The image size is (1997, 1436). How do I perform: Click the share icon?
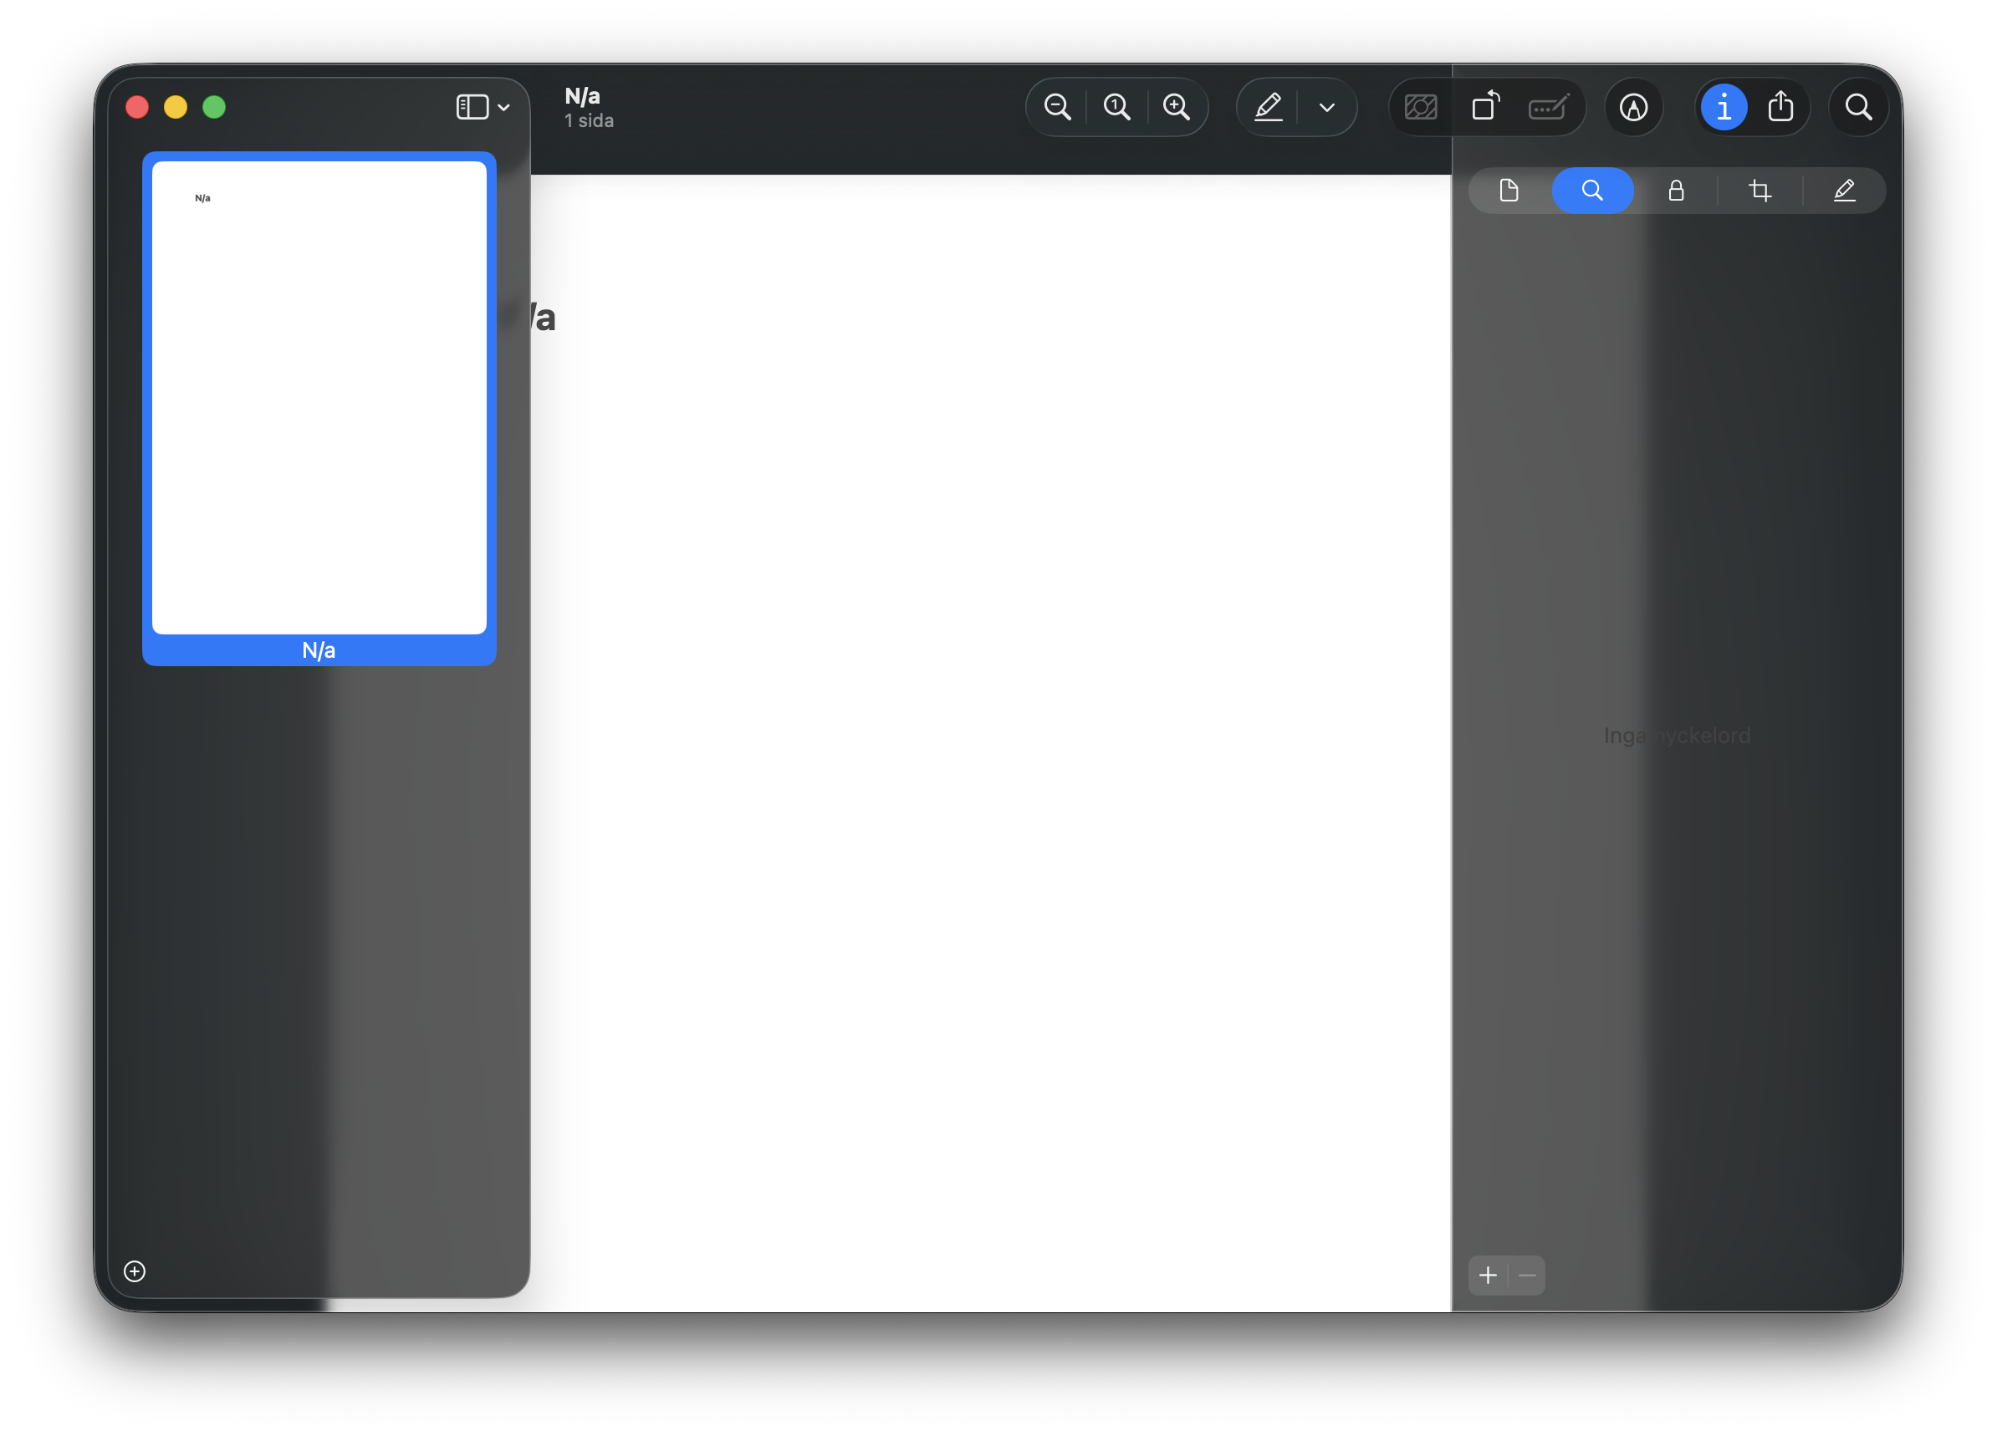point(1780,107)
